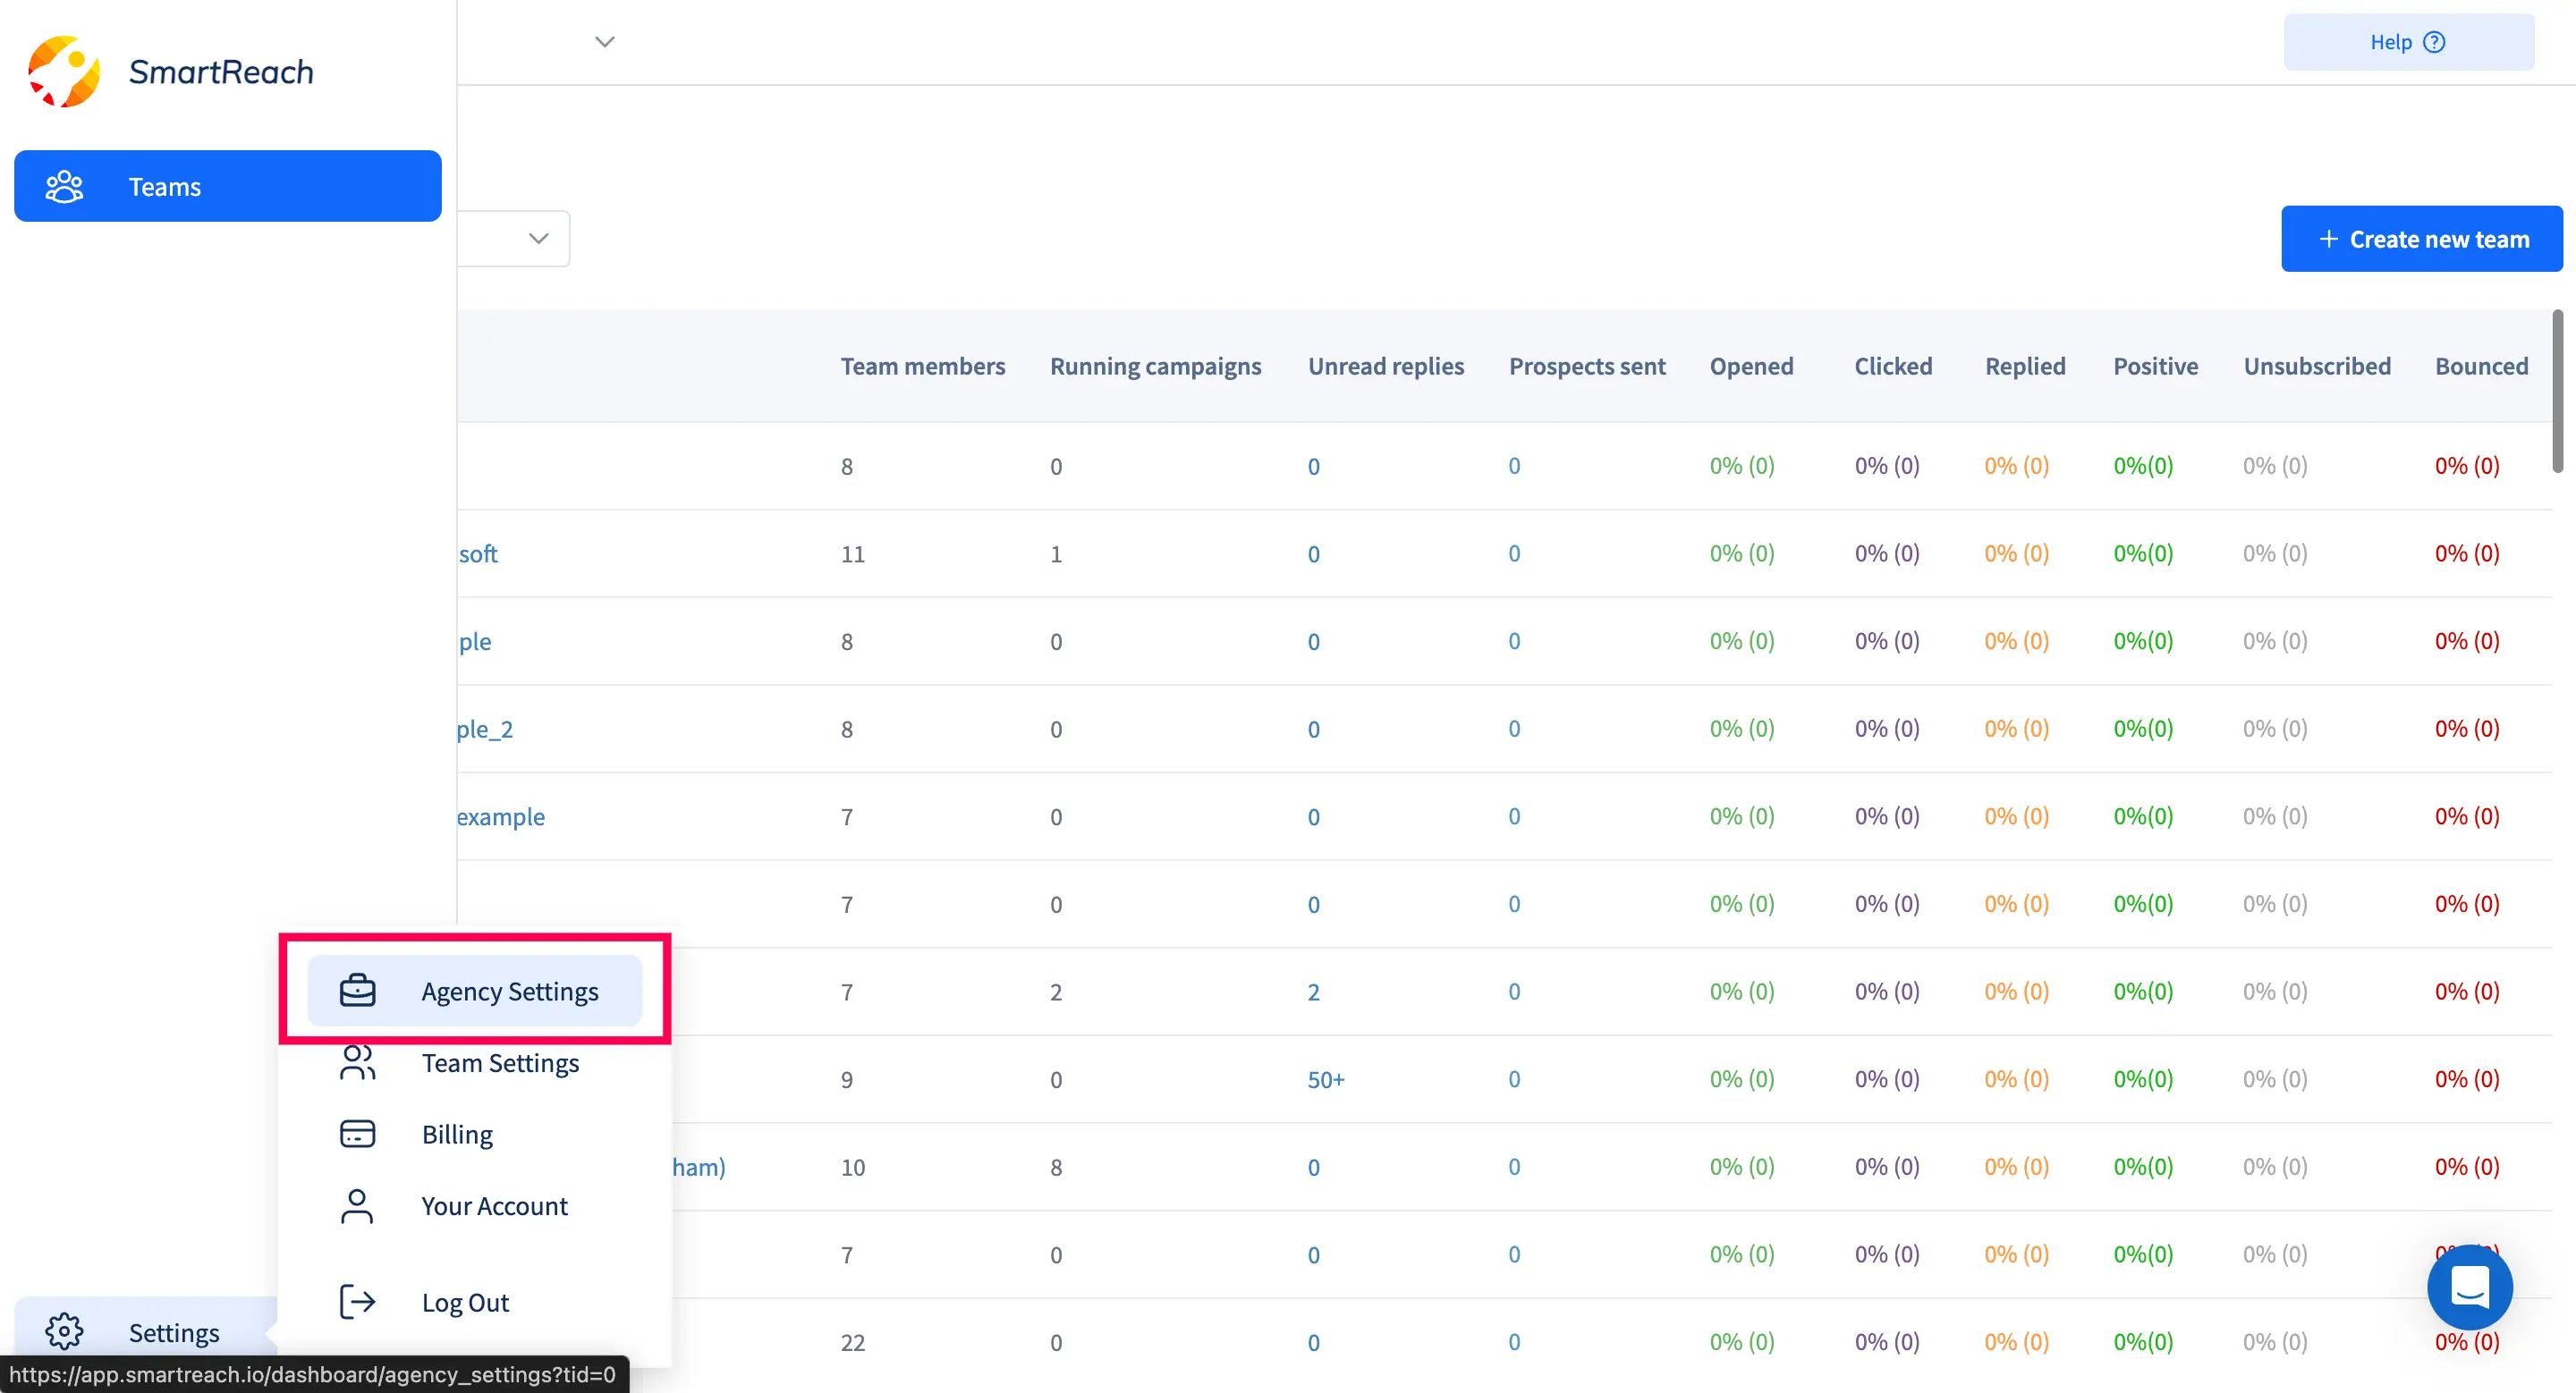Click the Running campaigns column header
Image resolution: width=2576 pixels, height=1393 pixels.
(x=1156, y=366)
